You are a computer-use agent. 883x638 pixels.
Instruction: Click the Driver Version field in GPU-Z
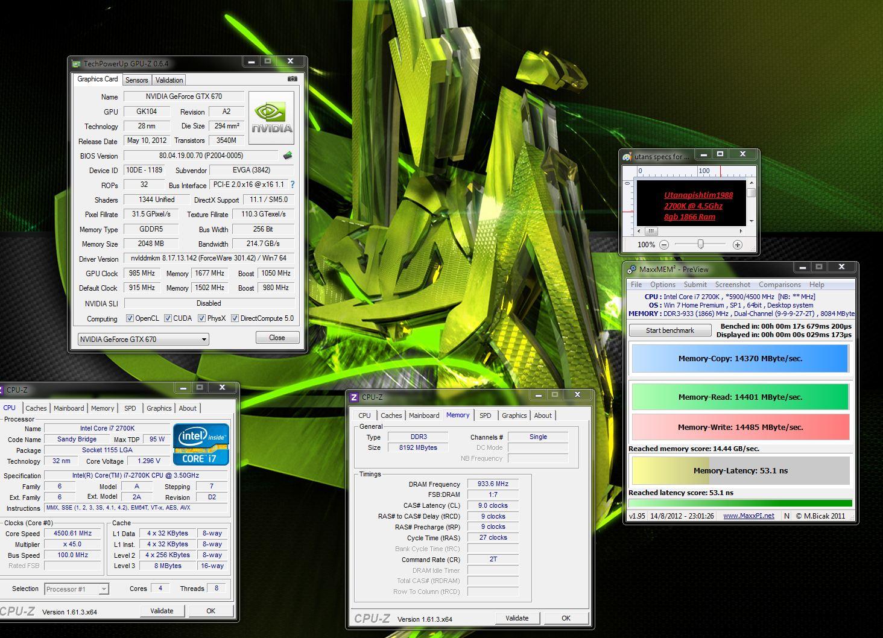tap(209, 258)
